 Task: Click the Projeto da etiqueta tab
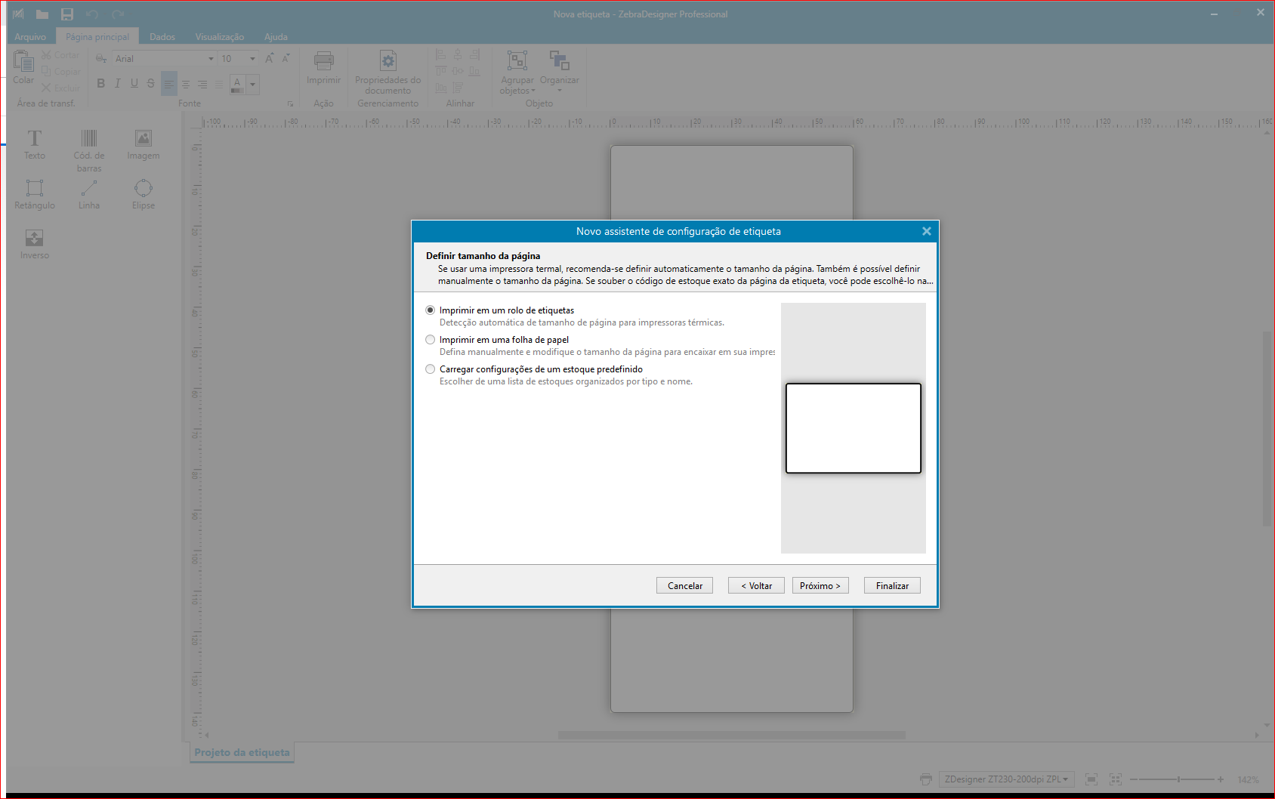242,752
